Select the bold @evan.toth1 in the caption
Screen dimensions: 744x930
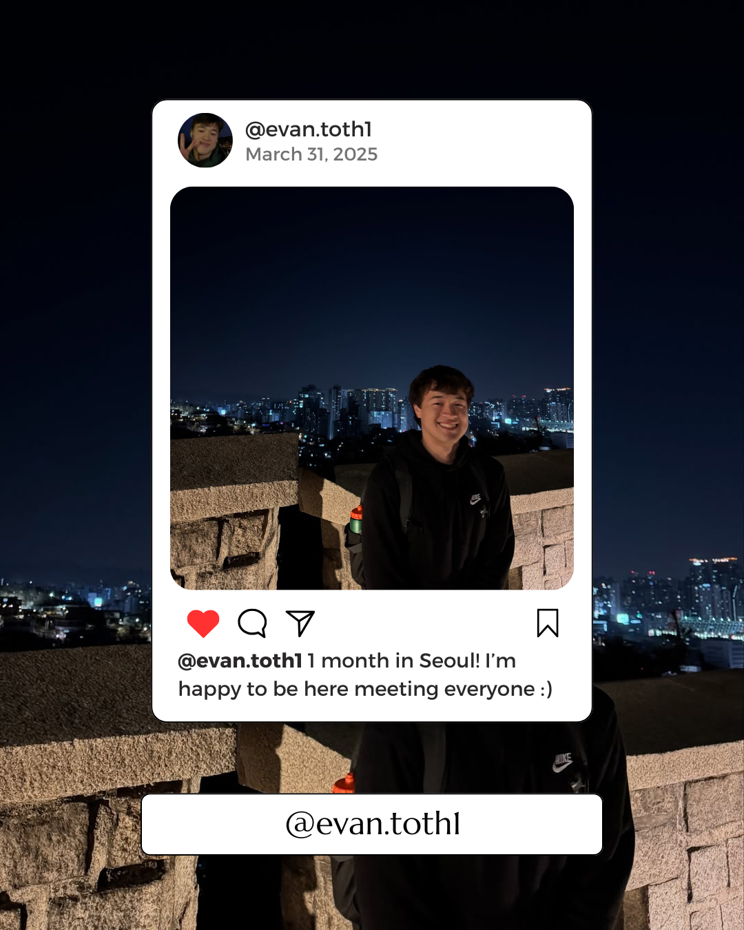pos(240,661)
